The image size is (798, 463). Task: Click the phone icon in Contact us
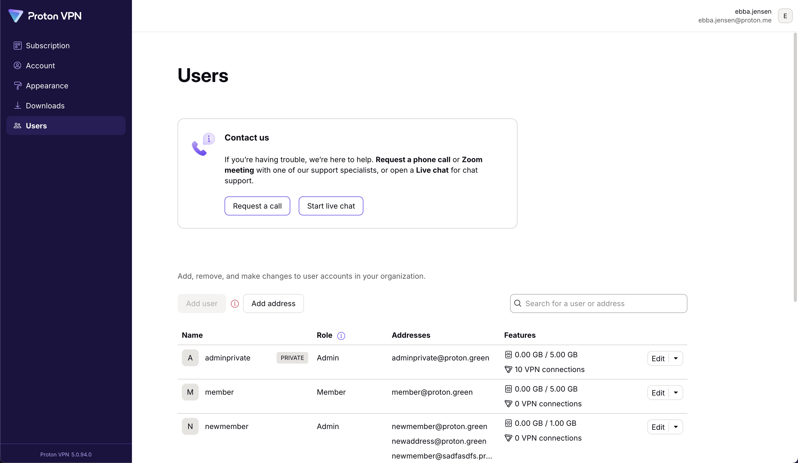pyautogui.click(x=200, y=148)
